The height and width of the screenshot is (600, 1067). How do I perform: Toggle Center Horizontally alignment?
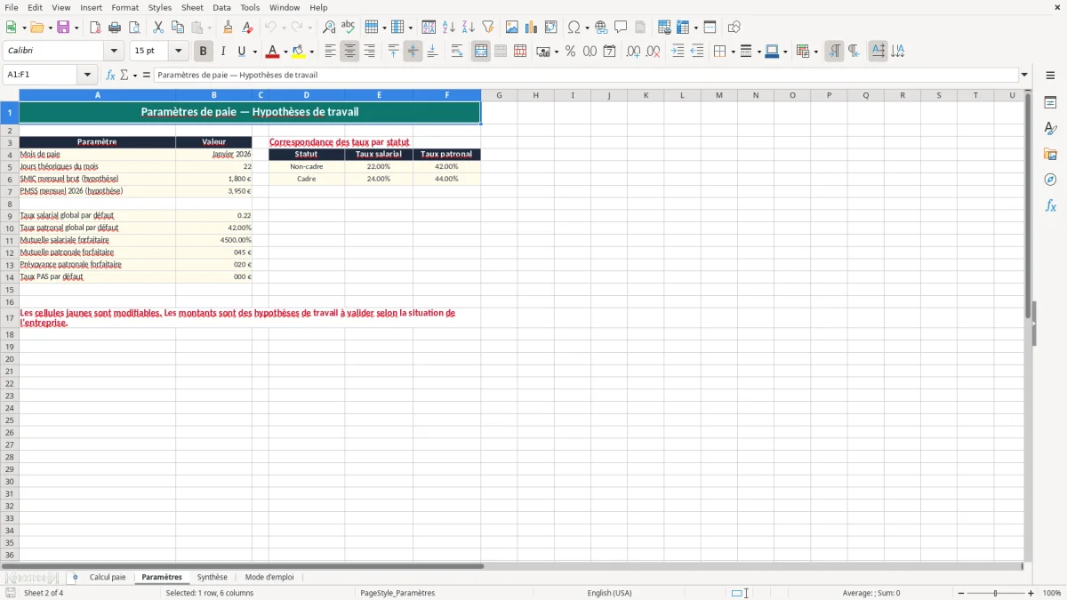tap(349, 52)
